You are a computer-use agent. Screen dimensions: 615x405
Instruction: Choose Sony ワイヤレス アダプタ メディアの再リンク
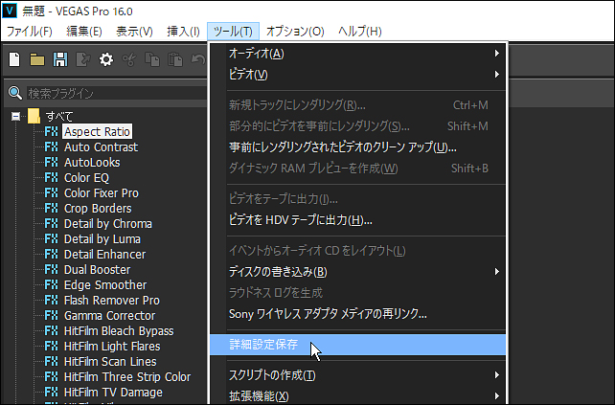click(357, 314)
